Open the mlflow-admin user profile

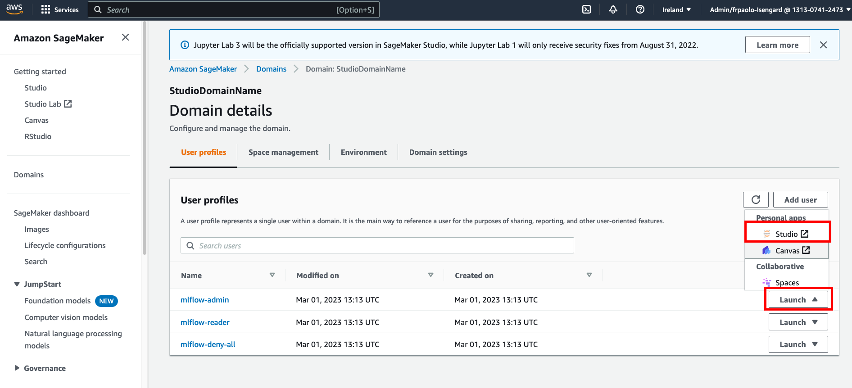pyautogui.click(x=204, y=300)
